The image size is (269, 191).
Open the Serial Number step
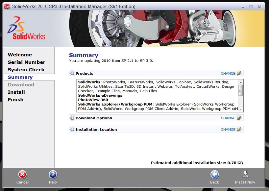click(x=26, y=62)
